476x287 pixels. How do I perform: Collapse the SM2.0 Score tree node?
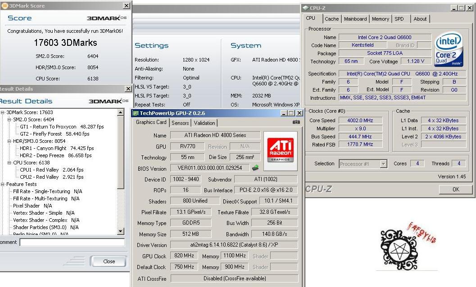coord(9,119)
